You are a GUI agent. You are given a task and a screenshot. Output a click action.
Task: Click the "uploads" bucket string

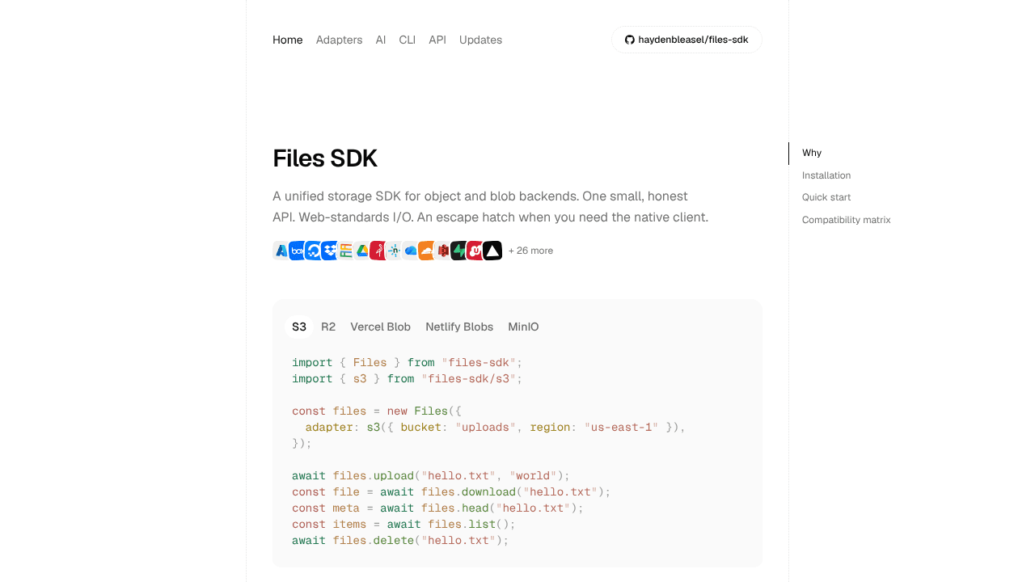click(485, 427)
